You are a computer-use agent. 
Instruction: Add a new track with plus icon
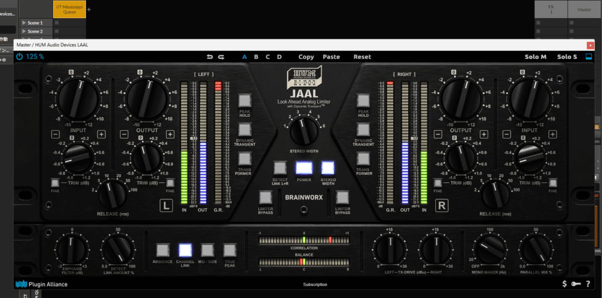[89, 9]
